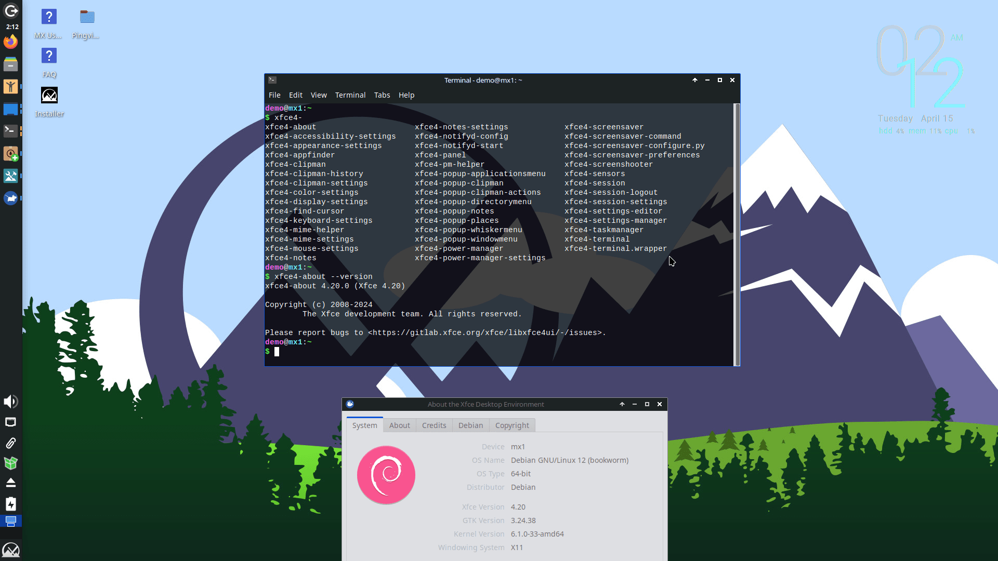998x561 pixels.
Task: Launch the Installer desktop icon
Action: [49, 102]
